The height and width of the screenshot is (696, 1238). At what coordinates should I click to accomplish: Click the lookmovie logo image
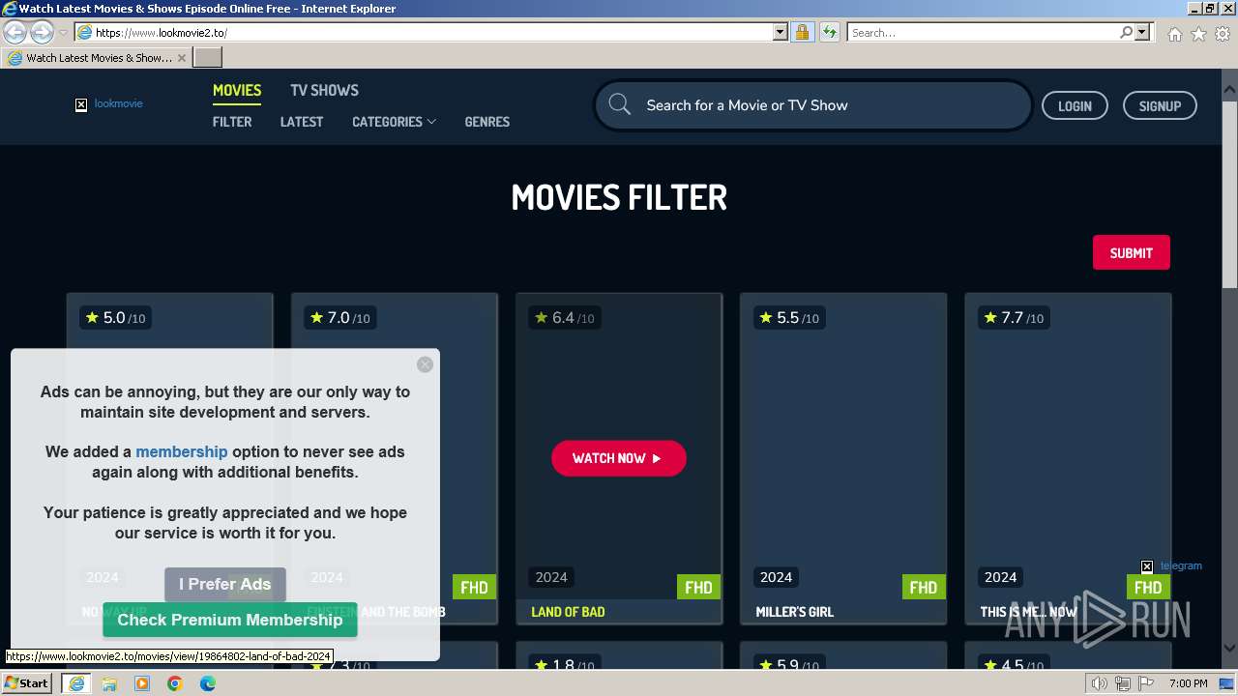[109, 104]
